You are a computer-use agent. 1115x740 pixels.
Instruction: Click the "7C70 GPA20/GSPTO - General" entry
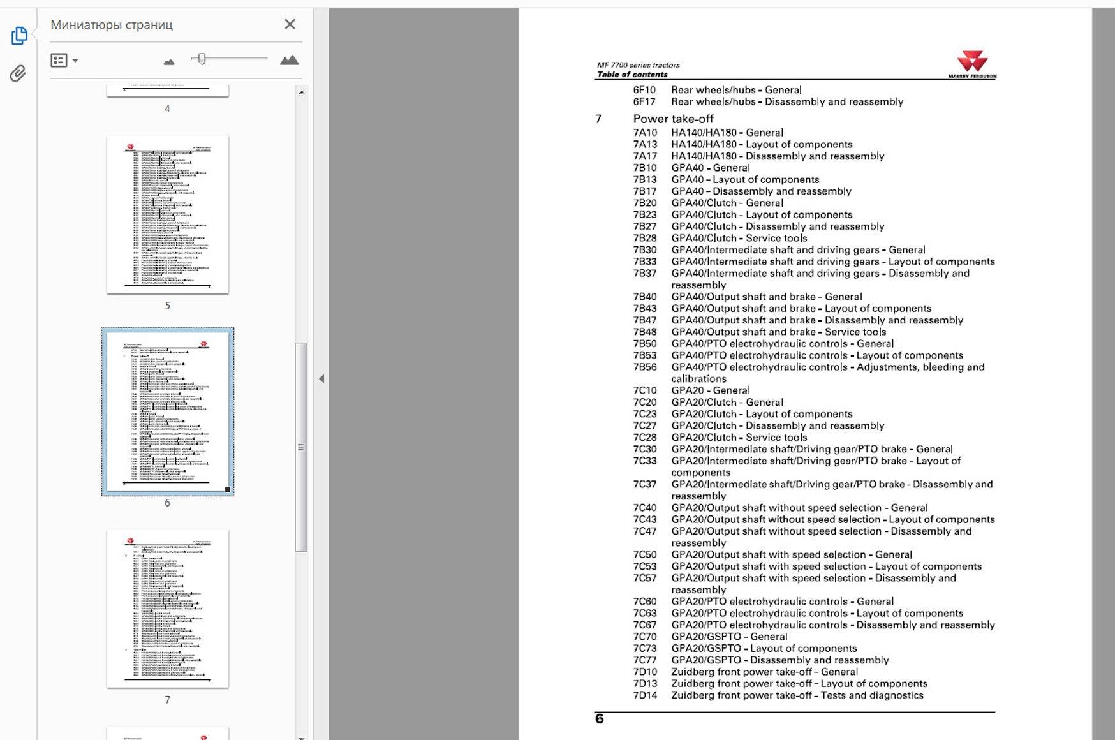728,637
